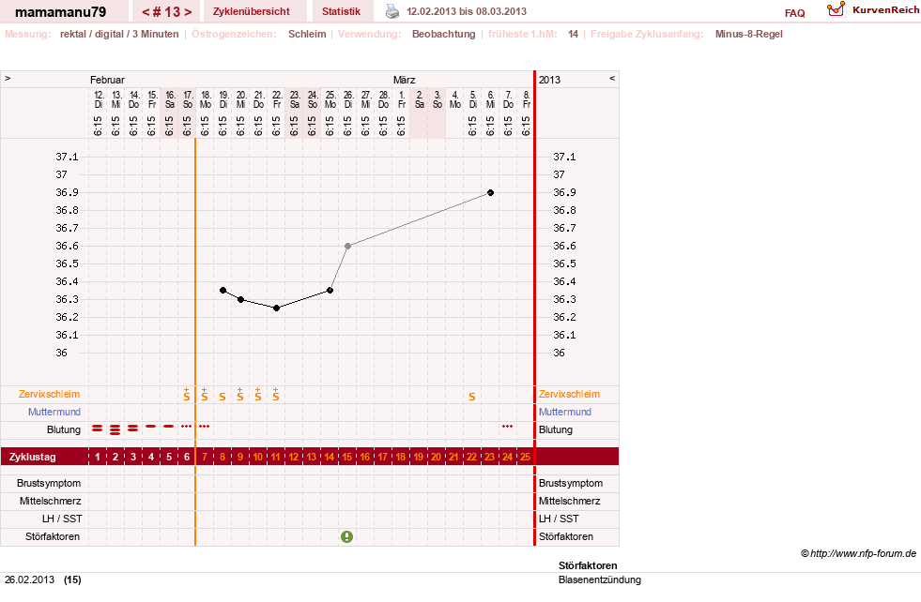Viewport: 921px width, 602px height.
Task: Click the S mucus symbol on cycle day 8
Action: pos(222,397)
